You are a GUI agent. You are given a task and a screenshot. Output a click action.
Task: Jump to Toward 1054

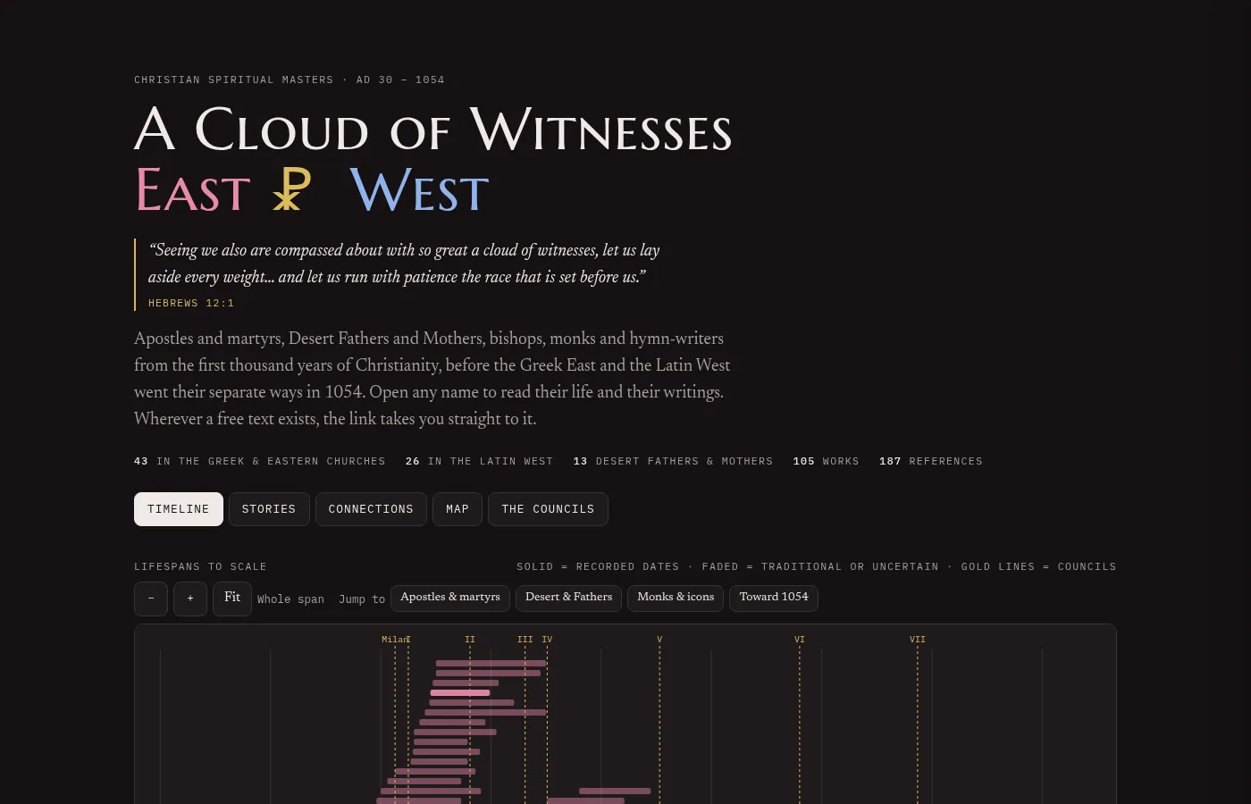tap(774, 598)
